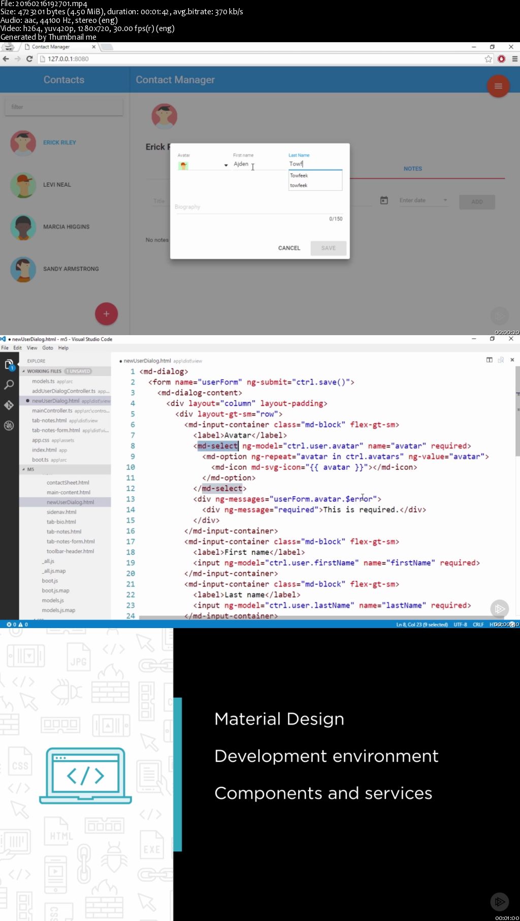520x921 pixels.
Task: Click the editor's horizontal scrollbar in VS Code
Action: (321, 617)
